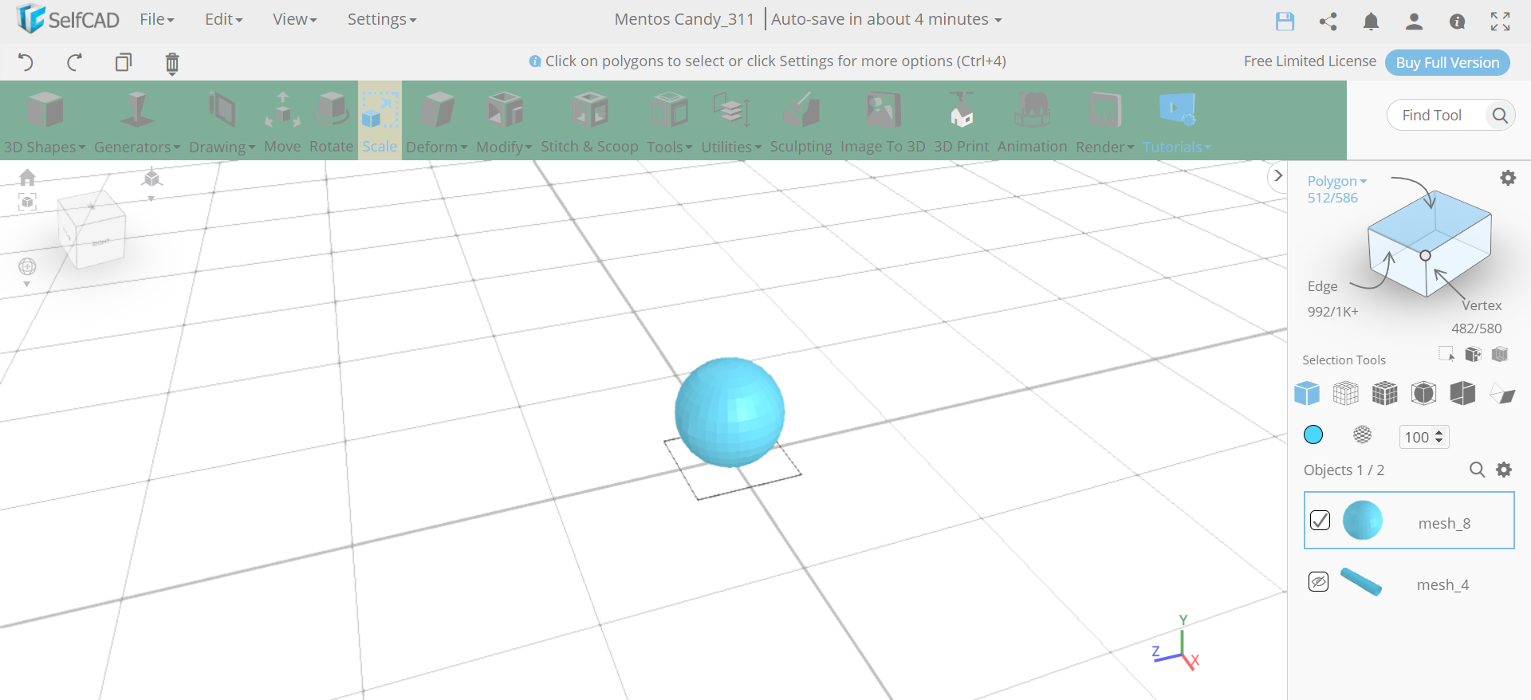The height and width of the screenshot is (700, 1531).
Task: Open the File menu
Action: tap(156, 19)
